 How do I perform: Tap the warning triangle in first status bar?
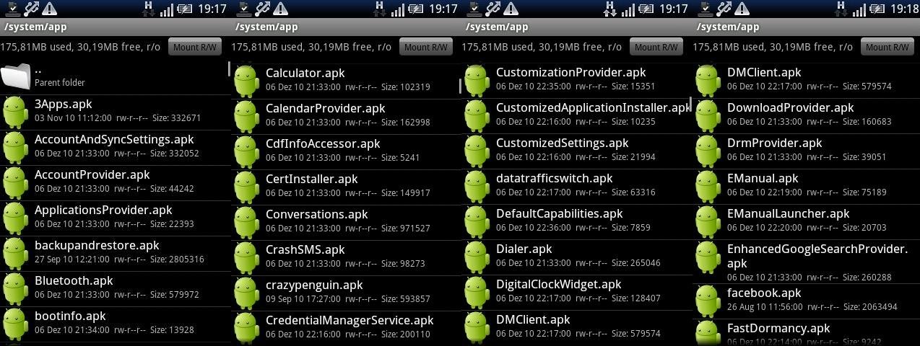click(x=50, y=9)
